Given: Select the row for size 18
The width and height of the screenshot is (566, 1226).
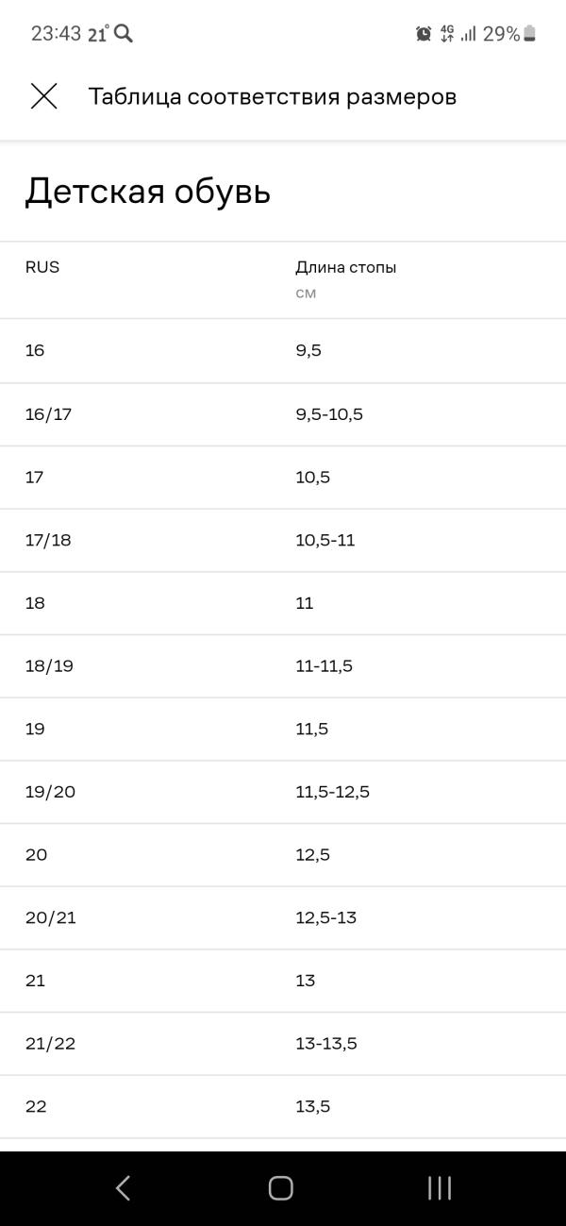Looking at the screenshot, I should pos(283,603).
